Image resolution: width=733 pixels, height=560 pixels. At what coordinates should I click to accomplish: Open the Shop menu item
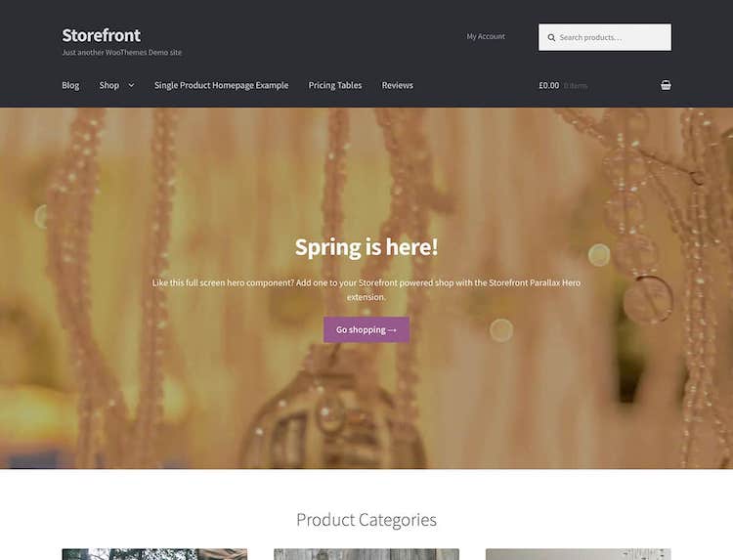(x=108, y=85)
